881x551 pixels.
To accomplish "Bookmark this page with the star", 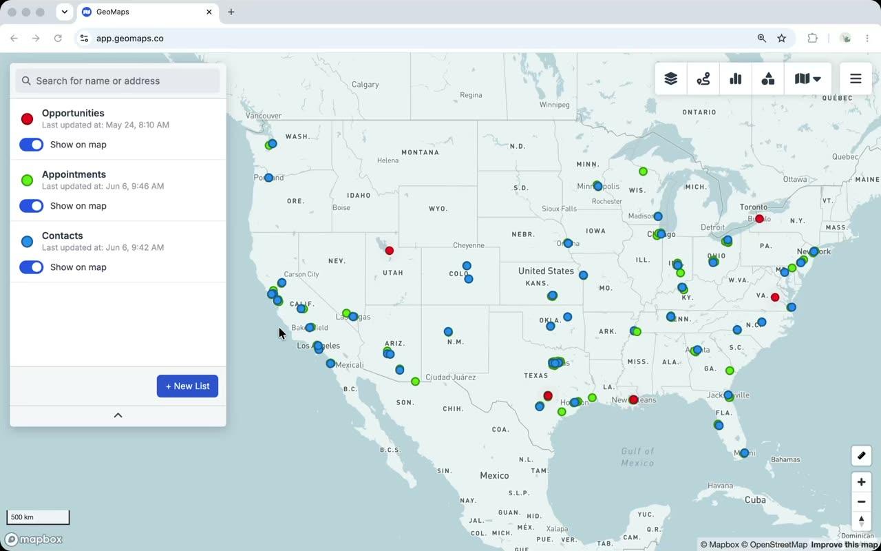I will coord(782,39).
